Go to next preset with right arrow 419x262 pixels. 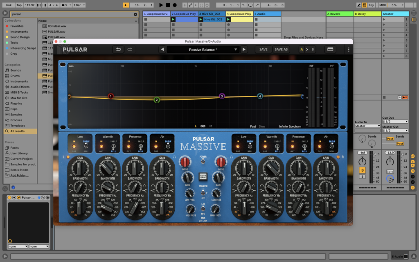[244, 50]
